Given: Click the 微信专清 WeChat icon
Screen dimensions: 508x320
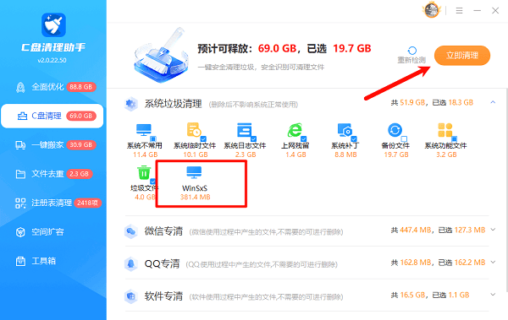Looking at the screenshot, I should pyautogui.click(x=131, y=231).
